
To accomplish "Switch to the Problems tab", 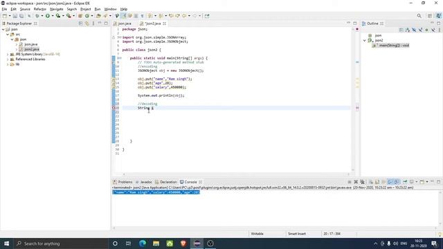I will click(123, 182).
